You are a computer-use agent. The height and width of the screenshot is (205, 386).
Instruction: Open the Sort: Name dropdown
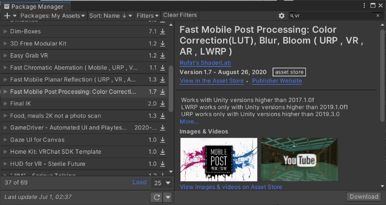pyautogui.click(x=110, y=15)
